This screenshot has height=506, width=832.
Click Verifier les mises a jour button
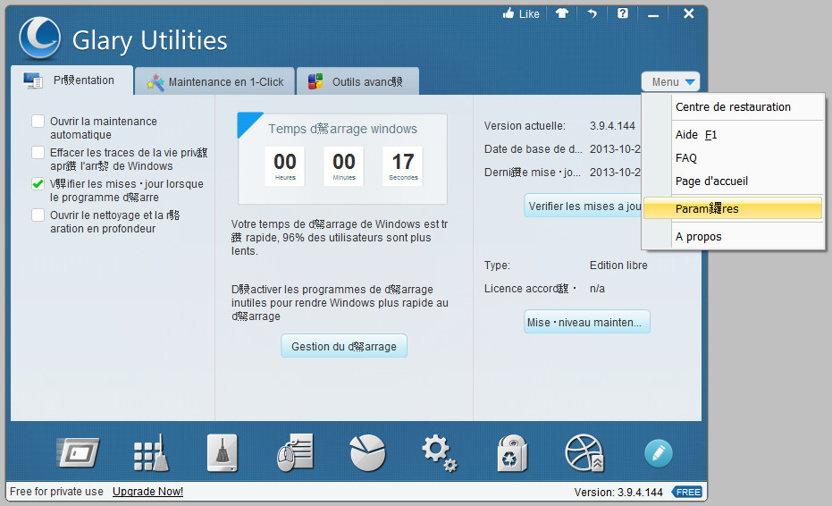(584, 206)
